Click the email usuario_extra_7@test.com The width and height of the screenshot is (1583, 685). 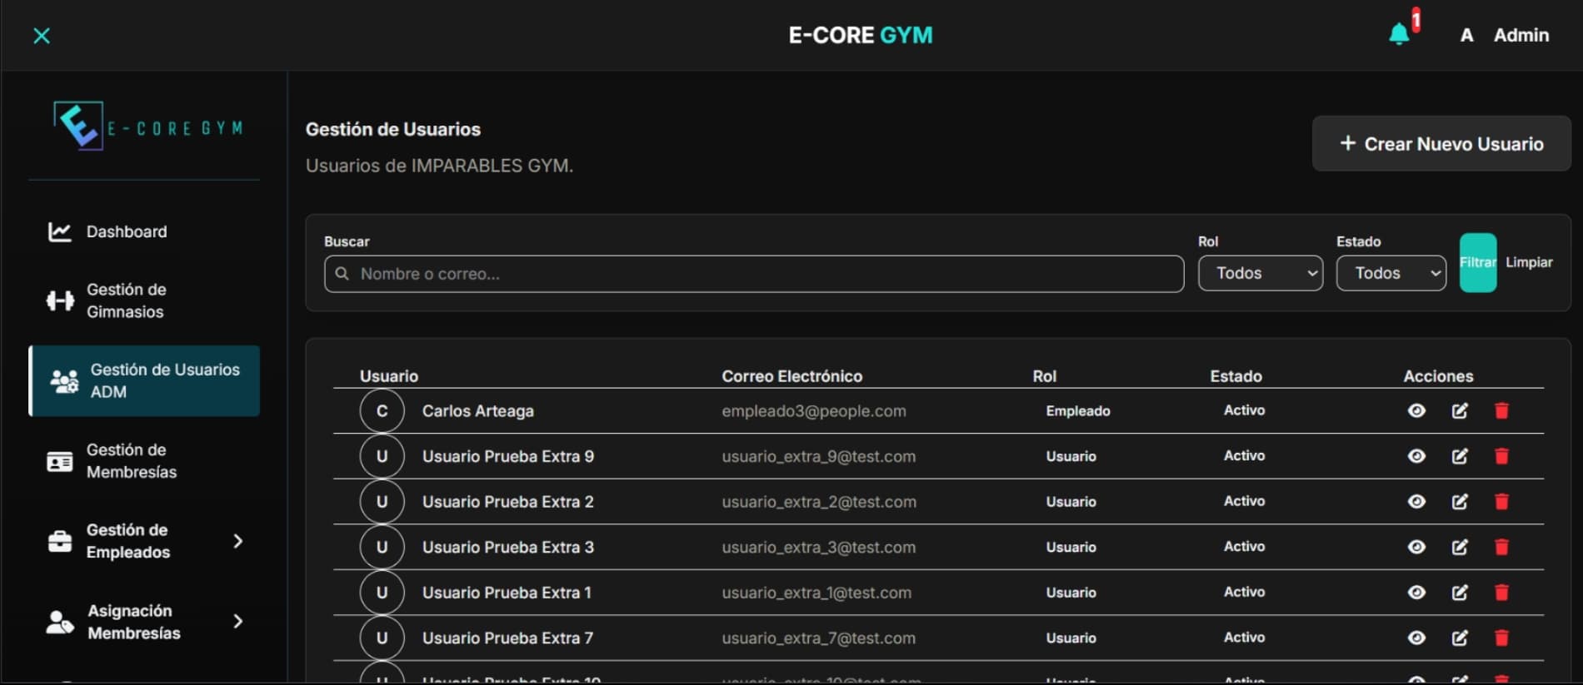[x=818, y=638]
